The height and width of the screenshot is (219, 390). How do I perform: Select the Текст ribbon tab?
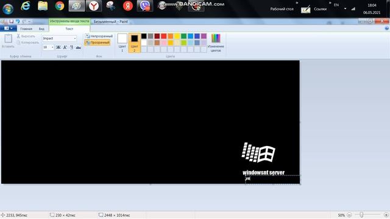(x=69, y=29)
